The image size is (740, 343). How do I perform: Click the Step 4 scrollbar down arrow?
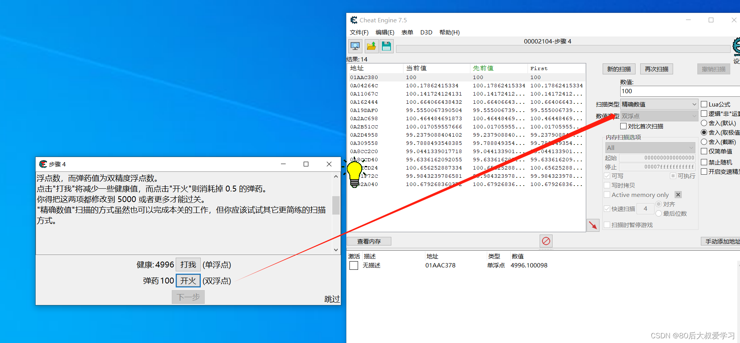tap(336, 250)
